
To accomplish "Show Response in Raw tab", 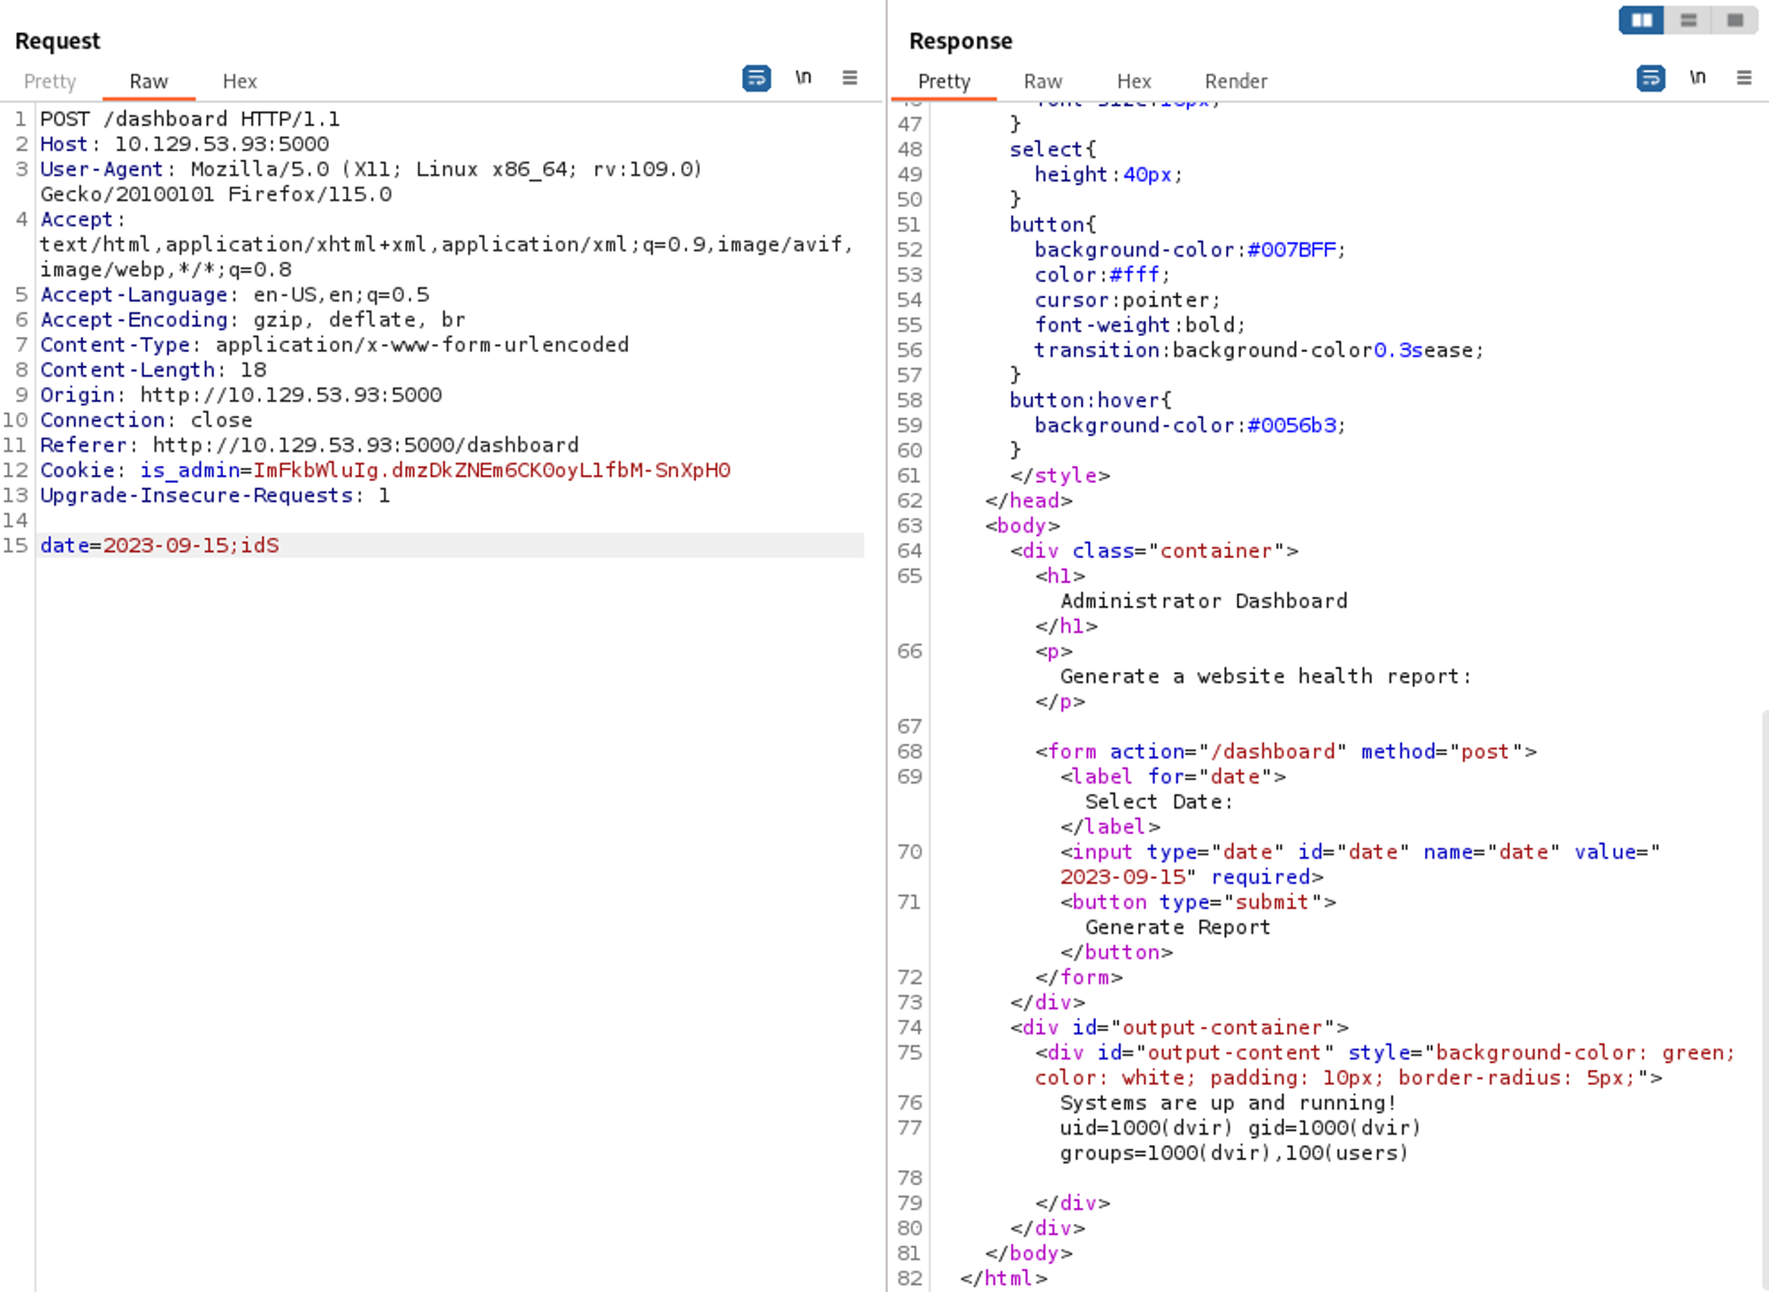I will click(x=1043, y=81).
